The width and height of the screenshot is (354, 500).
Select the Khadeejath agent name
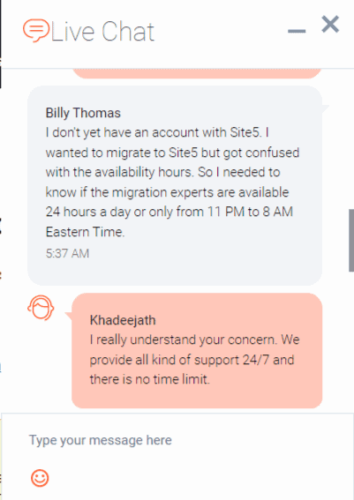123,320
